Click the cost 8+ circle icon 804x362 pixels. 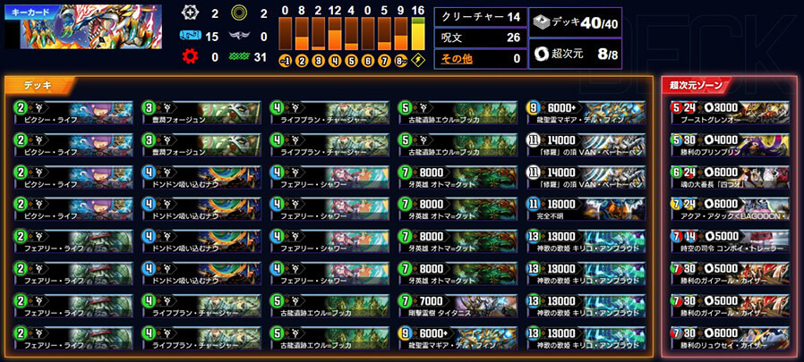(x=402, y=61)
